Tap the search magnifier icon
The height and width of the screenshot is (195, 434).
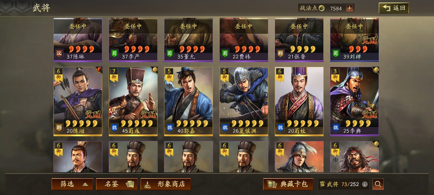coord(378,184)
